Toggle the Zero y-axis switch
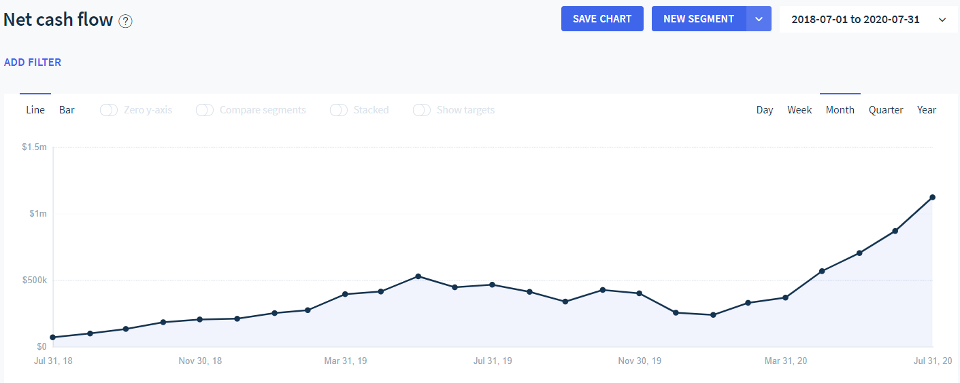This screenshot has width=960, height=383. (x=109, y=110)
